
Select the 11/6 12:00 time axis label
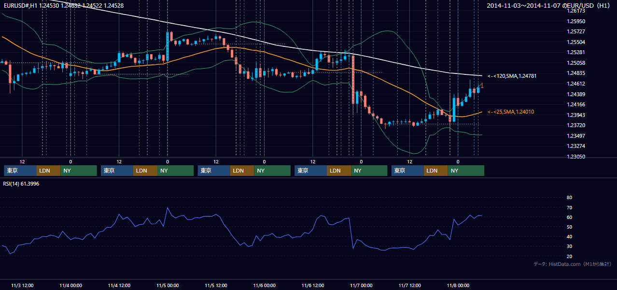313,286
